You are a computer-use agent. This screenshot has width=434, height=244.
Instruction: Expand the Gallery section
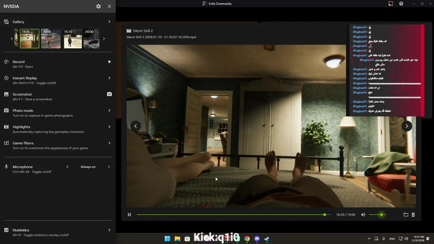click(109, 22)
